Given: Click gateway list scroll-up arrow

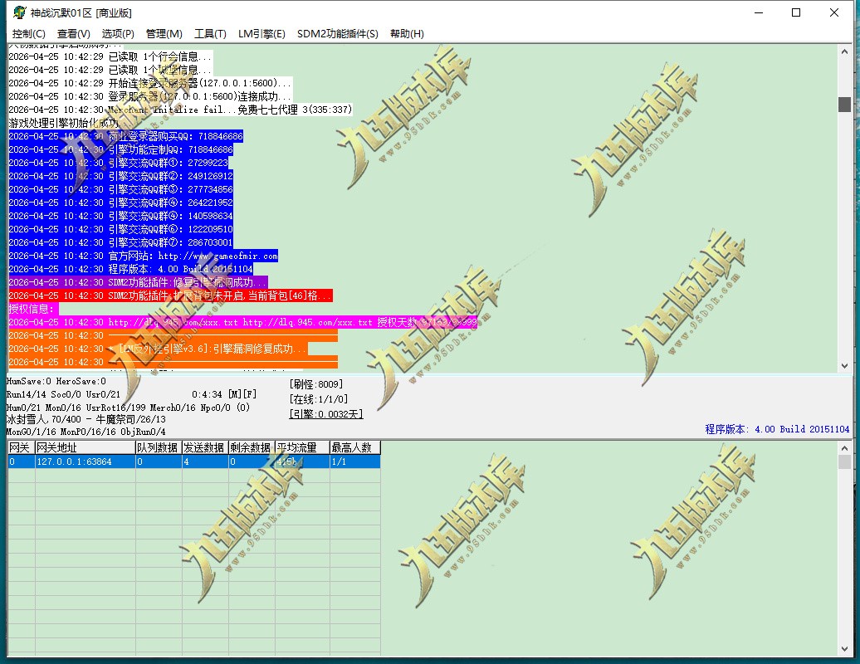Looking at the screenshot, I should [x=844, y=448].
